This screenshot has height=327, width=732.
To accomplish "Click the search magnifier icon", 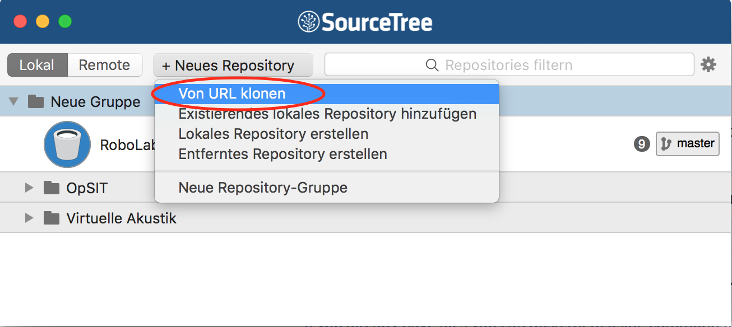I will (432, 66).
